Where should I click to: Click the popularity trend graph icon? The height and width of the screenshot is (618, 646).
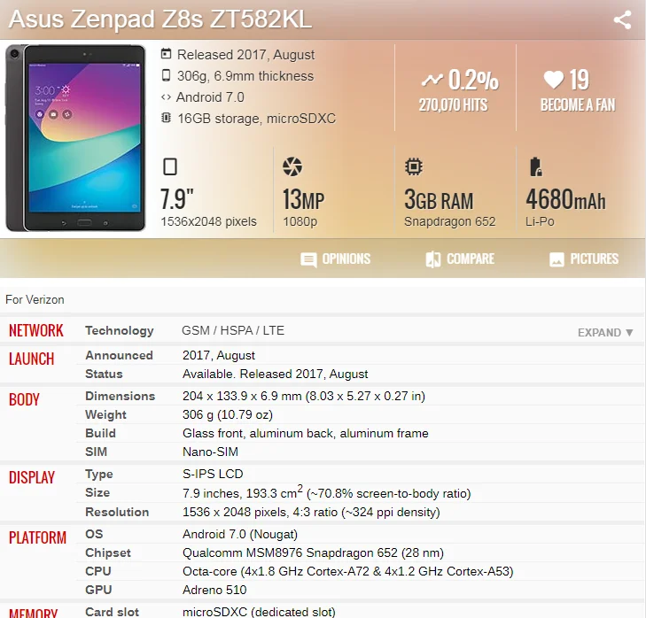432,80
